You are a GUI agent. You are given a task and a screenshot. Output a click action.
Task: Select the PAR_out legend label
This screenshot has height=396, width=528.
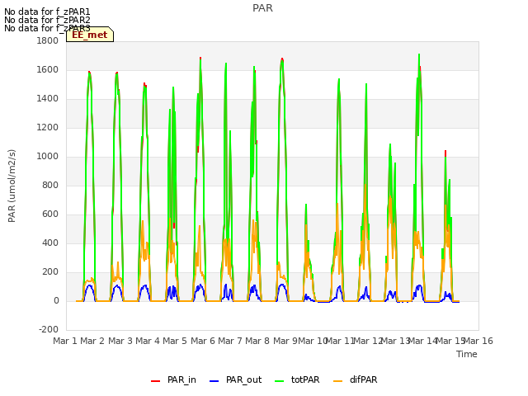tap(244, 379)
